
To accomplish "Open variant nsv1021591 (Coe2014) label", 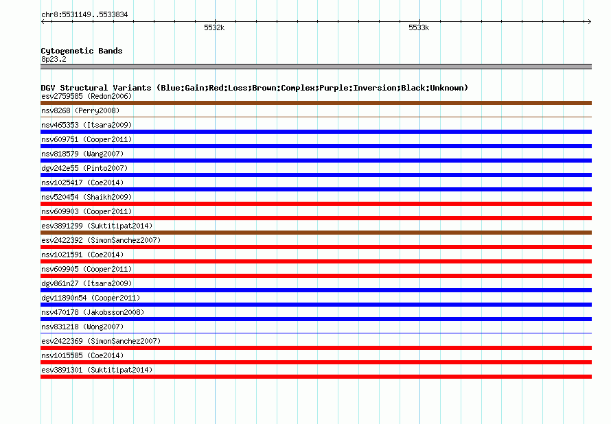I will point(82,255).
